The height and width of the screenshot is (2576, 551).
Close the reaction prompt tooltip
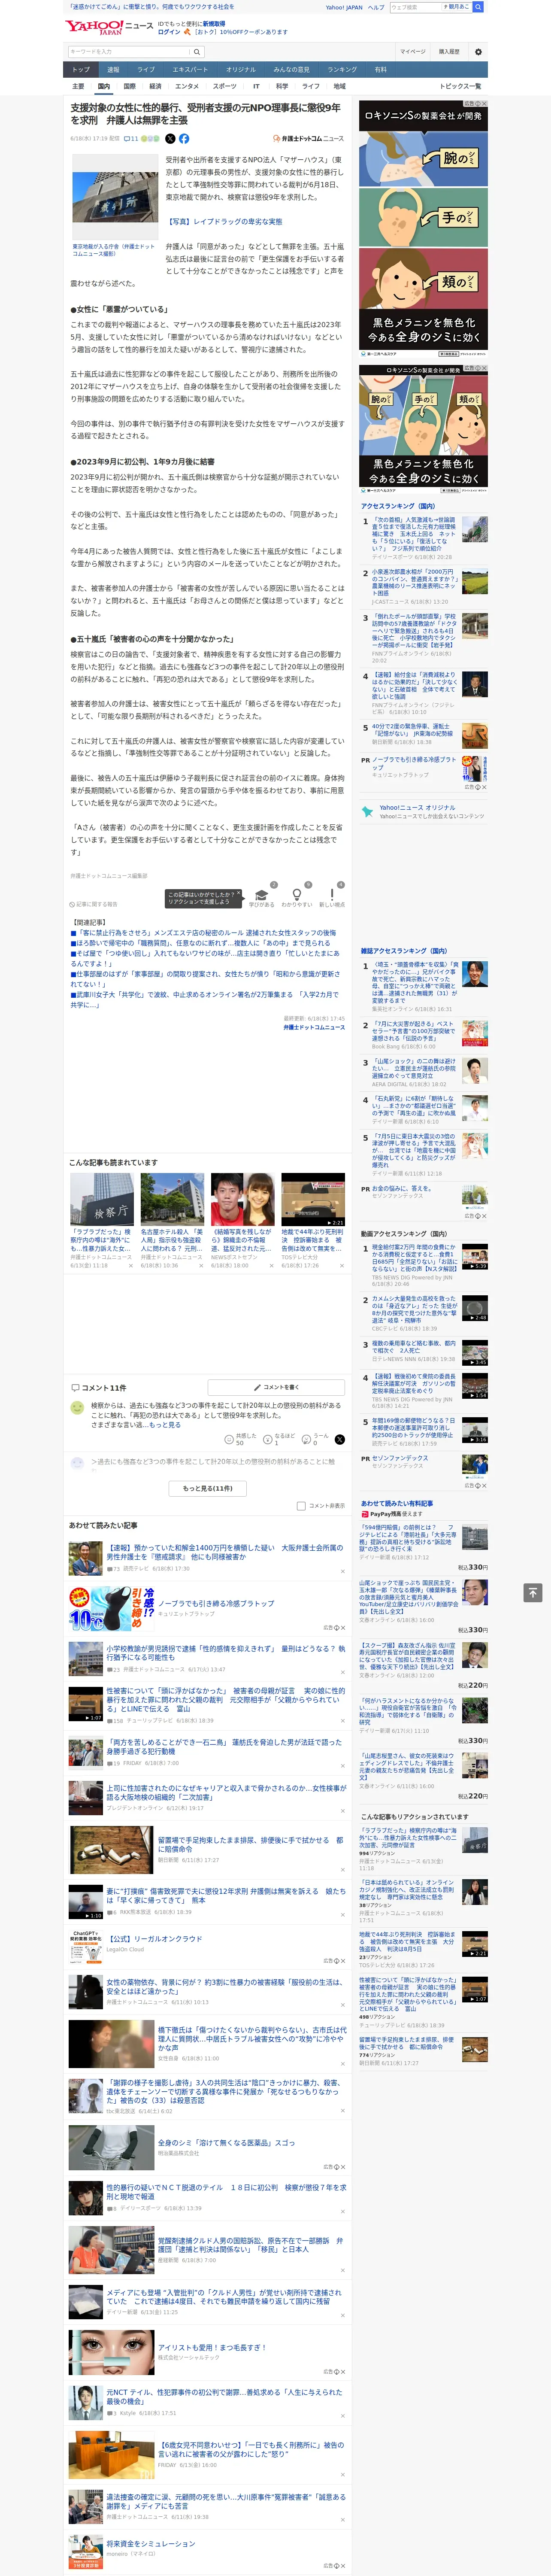[x=238, y=894]
